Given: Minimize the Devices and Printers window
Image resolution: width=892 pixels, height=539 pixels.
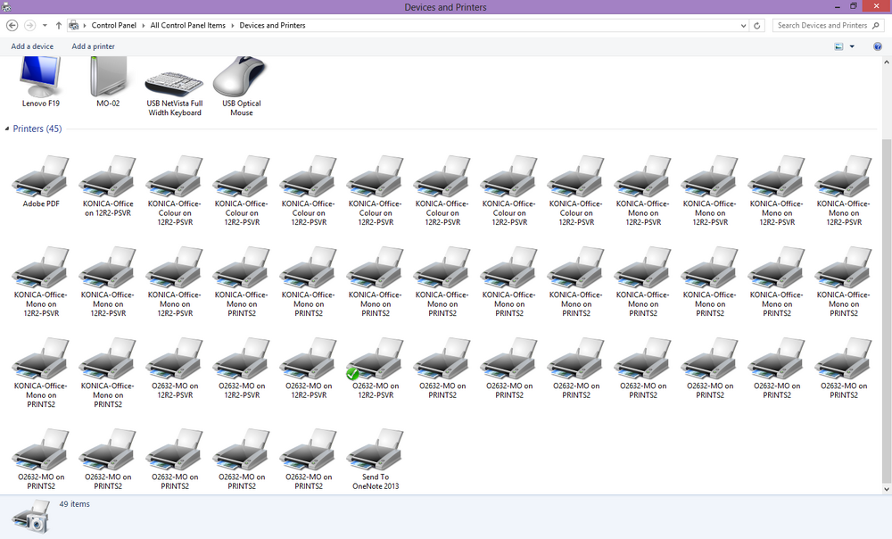Looking at the screenshot, I should coord(838,6).
